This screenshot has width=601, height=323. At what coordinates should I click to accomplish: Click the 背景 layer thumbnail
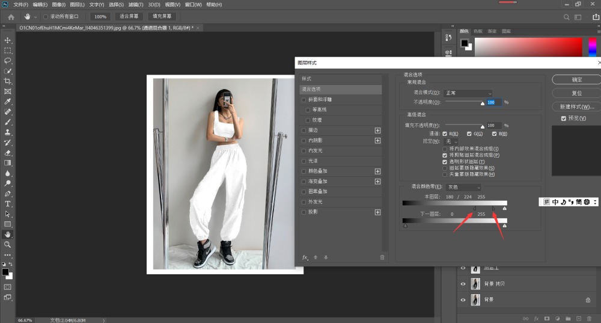(x=475, y=300)
